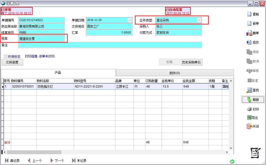Export to Excel with 导出 icon

[252, 117]
